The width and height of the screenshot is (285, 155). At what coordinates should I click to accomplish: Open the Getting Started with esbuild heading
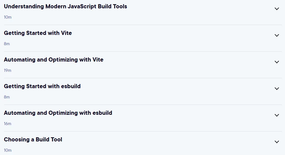(x=42, y=87)
